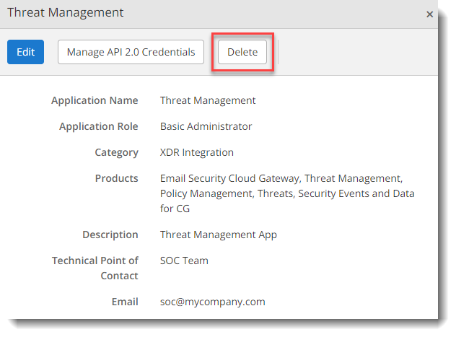The height and width of the screenshot is (337, 456).
Task: Click the blue Edit button
Action: (25, 52)
